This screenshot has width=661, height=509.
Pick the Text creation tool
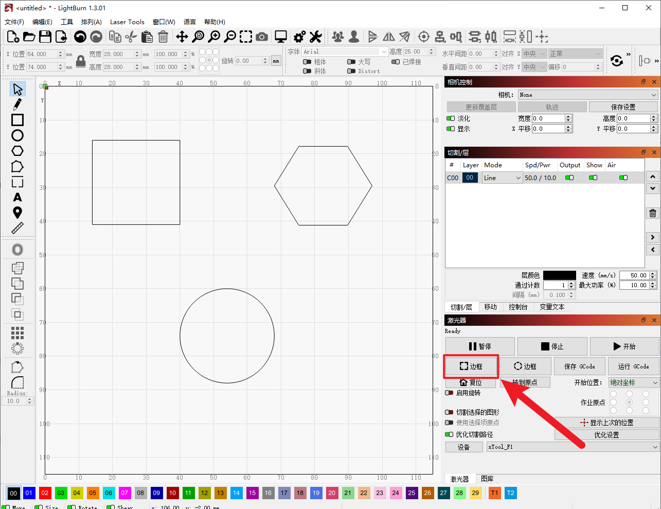pyautogui.click(x=17, y=197)
